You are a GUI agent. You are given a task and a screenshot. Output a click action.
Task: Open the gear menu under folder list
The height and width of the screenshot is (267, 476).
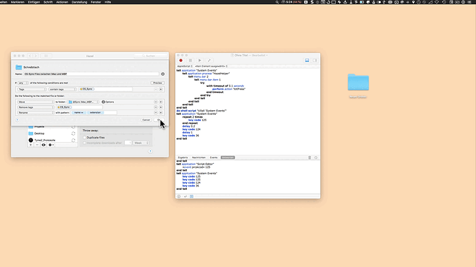click(51, 145)
